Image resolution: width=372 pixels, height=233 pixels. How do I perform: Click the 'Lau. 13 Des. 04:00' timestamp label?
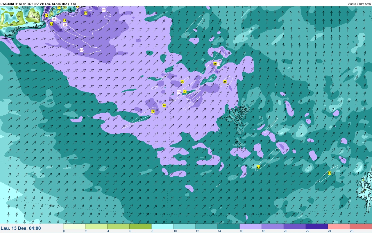tap(21, 228)
